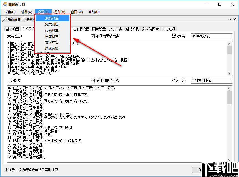Image resolution: width=239 pixels, height=177 pixels.
Task: Click the down-arrow icon on the tab strip
Action: (230, 19)
